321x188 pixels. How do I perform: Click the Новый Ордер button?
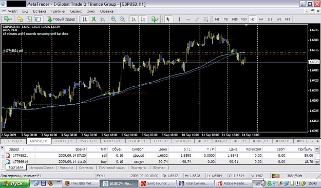point(61,19)
